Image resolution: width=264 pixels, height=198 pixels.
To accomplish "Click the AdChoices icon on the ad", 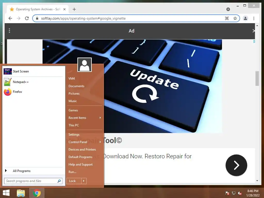I will pos(254,41).
